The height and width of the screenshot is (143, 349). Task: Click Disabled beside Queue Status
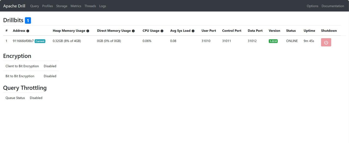coord(36,98)
